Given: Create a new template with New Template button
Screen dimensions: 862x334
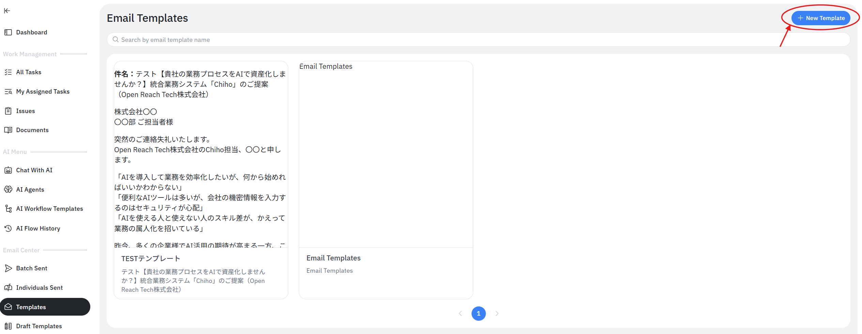Looking at the screenshot, I should (820, 18).
